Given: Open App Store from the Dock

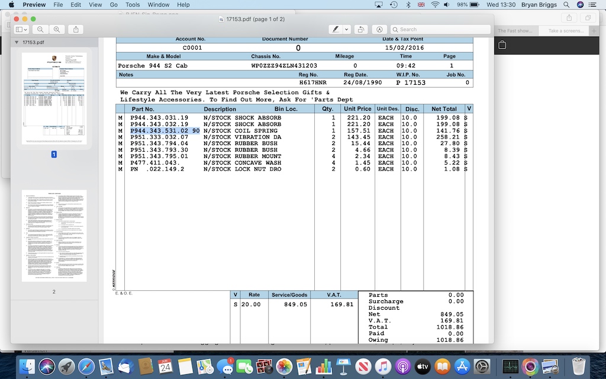Looking at the screenshot, I should pyautogui.click(x=462, y=366).
